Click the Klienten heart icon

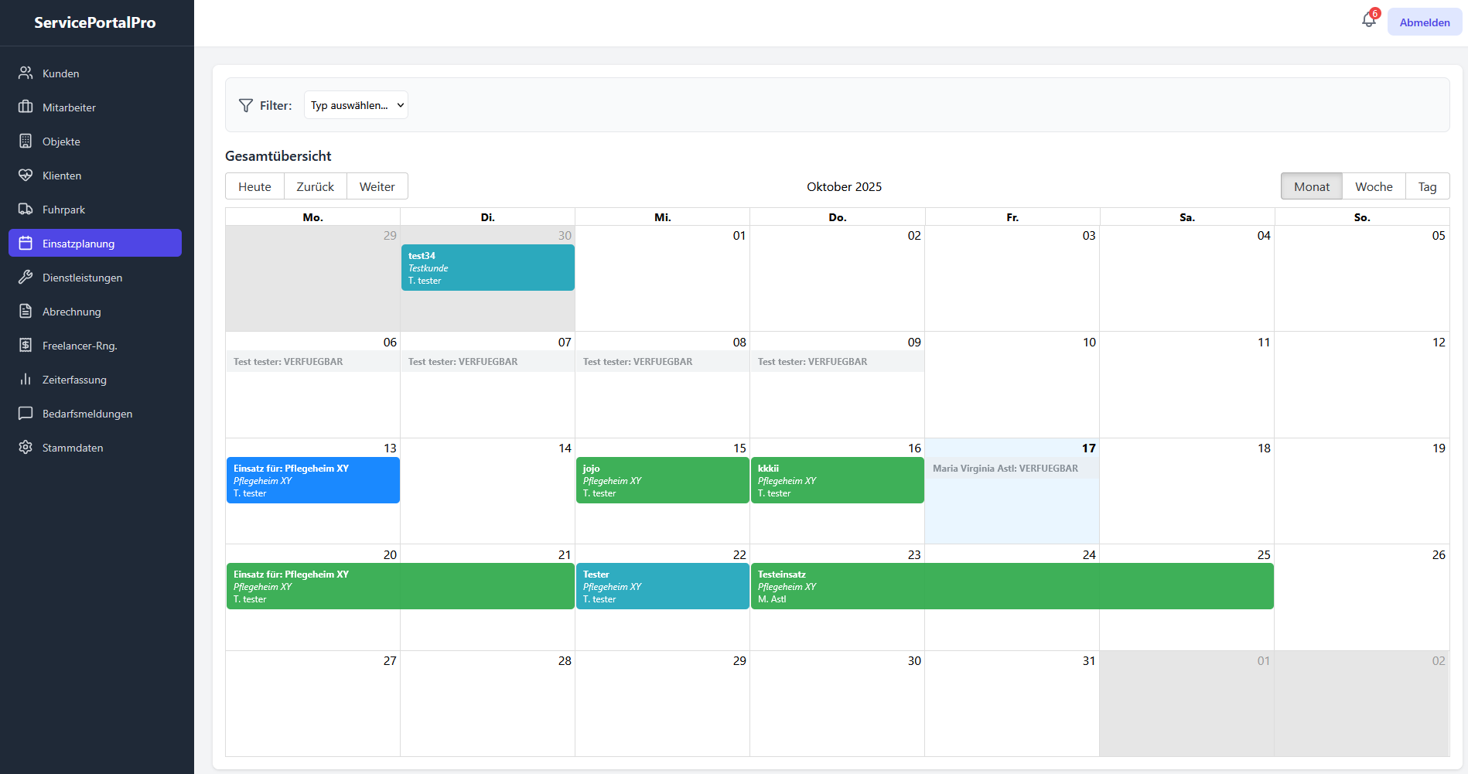[x=26, y=175]
